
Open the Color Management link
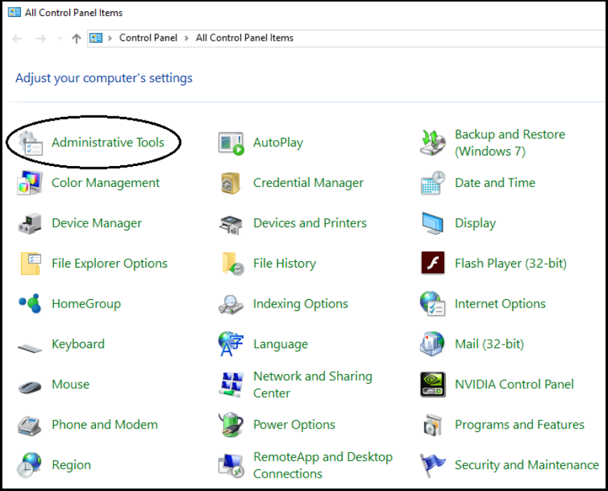point(106,183)
